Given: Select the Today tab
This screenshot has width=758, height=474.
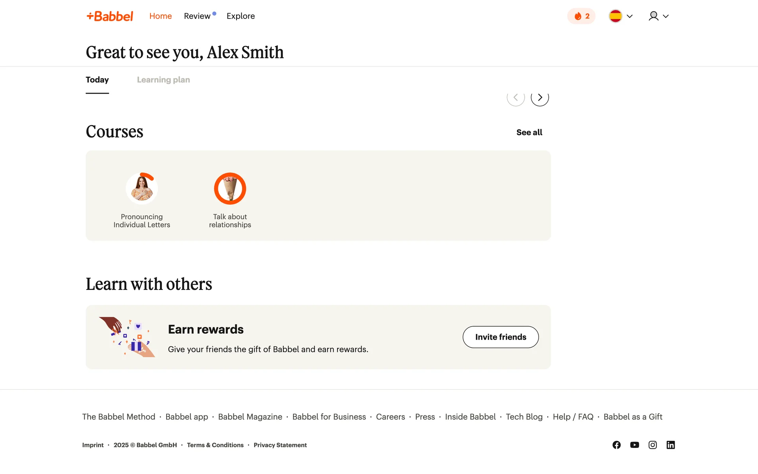Looking at the screenshot, I should pyautogui.click(x=97, y=80).
